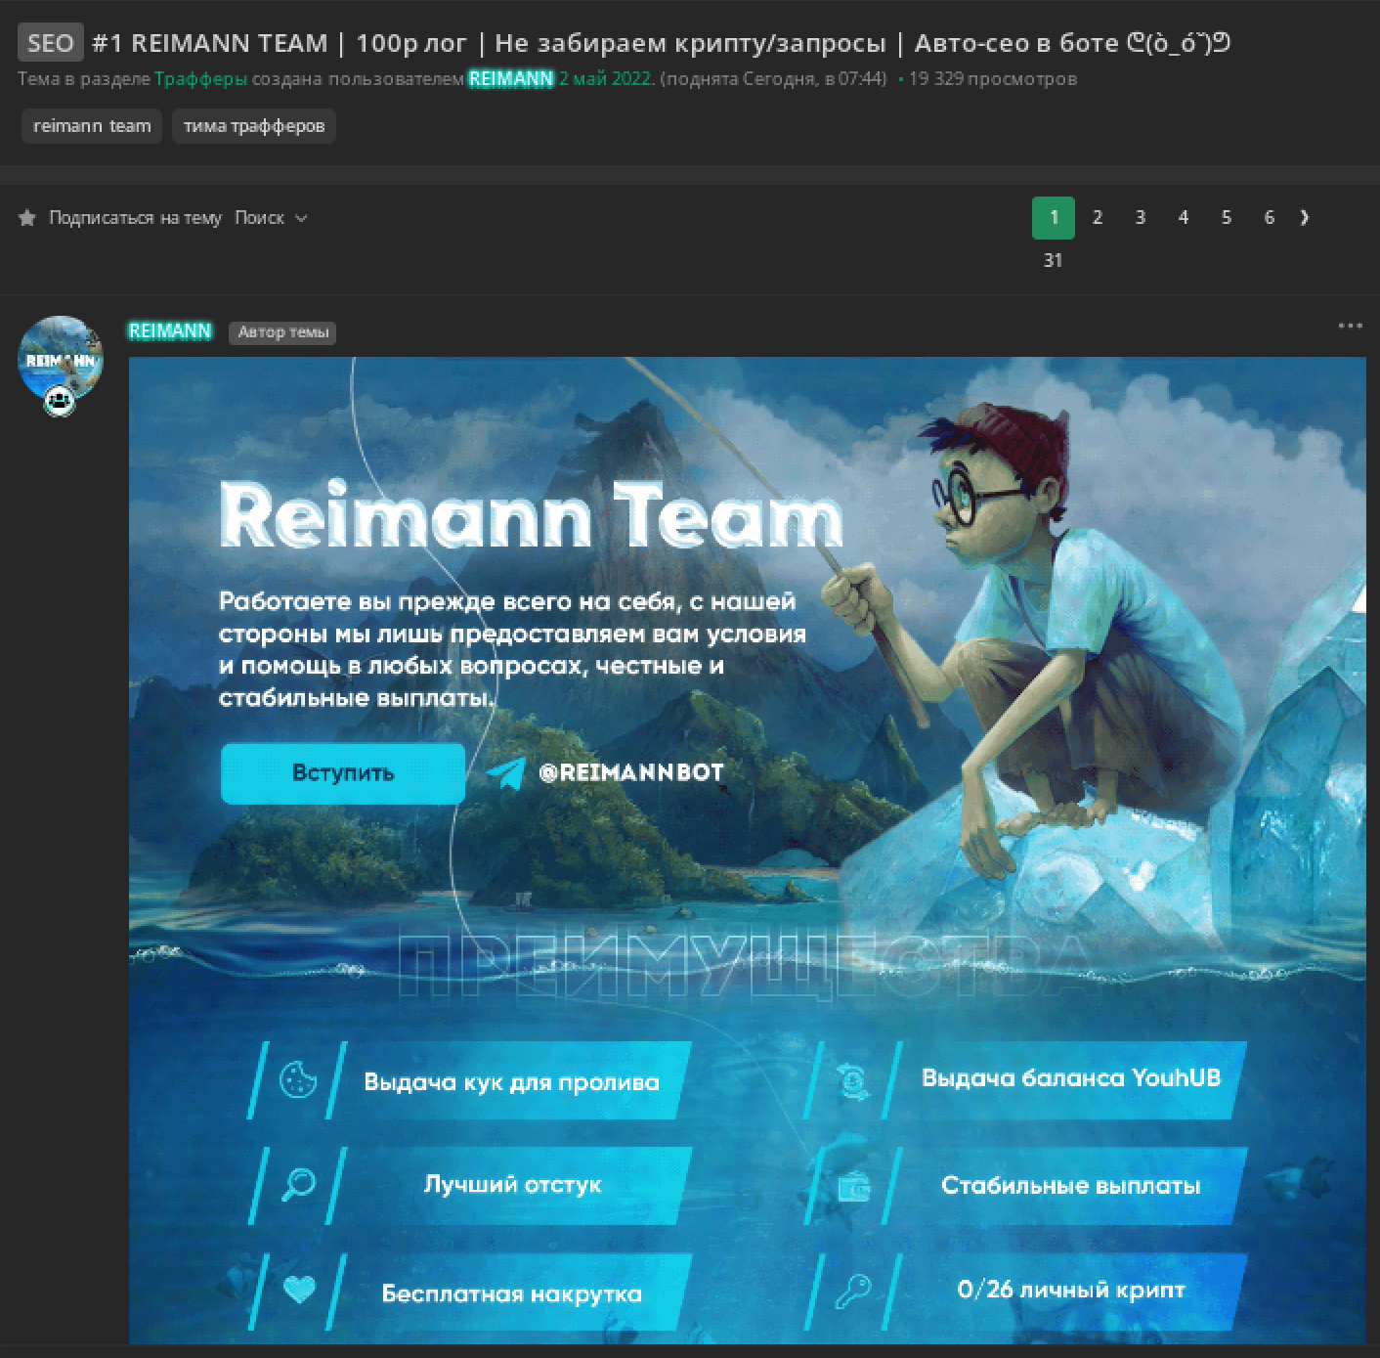
Task: Go to page 5 of thread
Action: [x=1227, y=218]
